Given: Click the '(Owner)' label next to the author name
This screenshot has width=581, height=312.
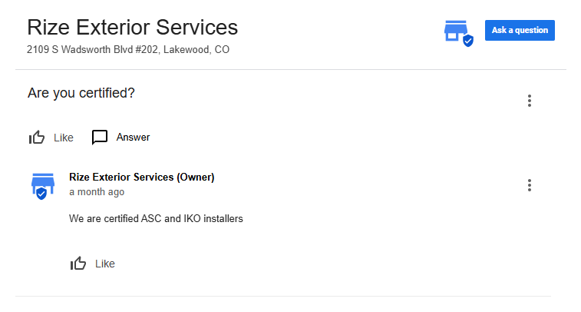Looking at the screenshot, I should 196,178.
